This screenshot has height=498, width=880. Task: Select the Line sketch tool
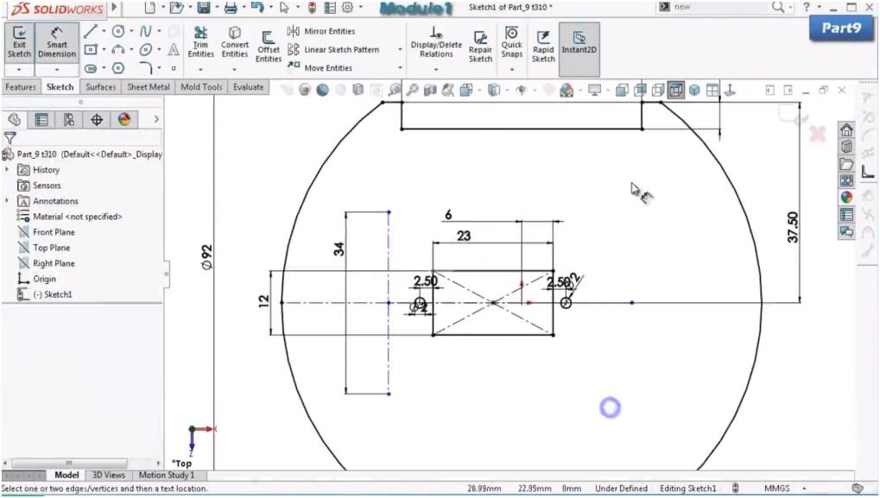click(x=91, y=31)
